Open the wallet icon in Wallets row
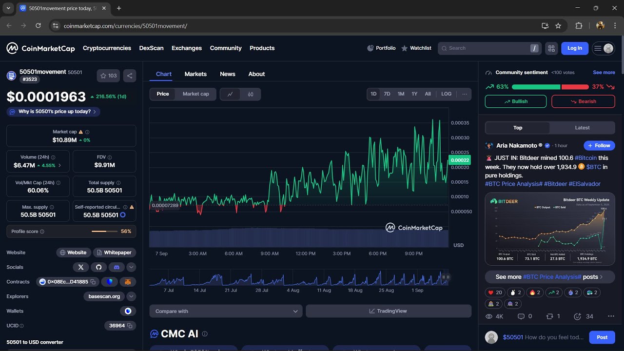The width and height of the screenshot is (624, 351). coord(128,311)
